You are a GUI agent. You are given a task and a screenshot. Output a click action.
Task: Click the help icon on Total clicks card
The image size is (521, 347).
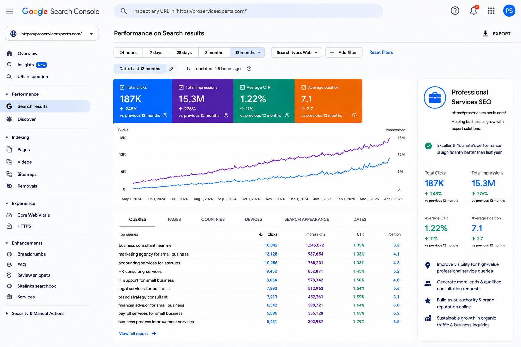pos(165,115)
